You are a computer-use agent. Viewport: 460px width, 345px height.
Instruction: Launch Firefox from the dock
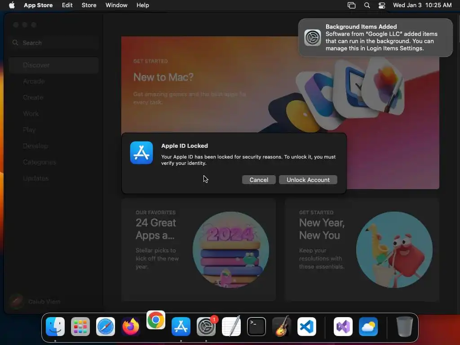tap(131, 327)
